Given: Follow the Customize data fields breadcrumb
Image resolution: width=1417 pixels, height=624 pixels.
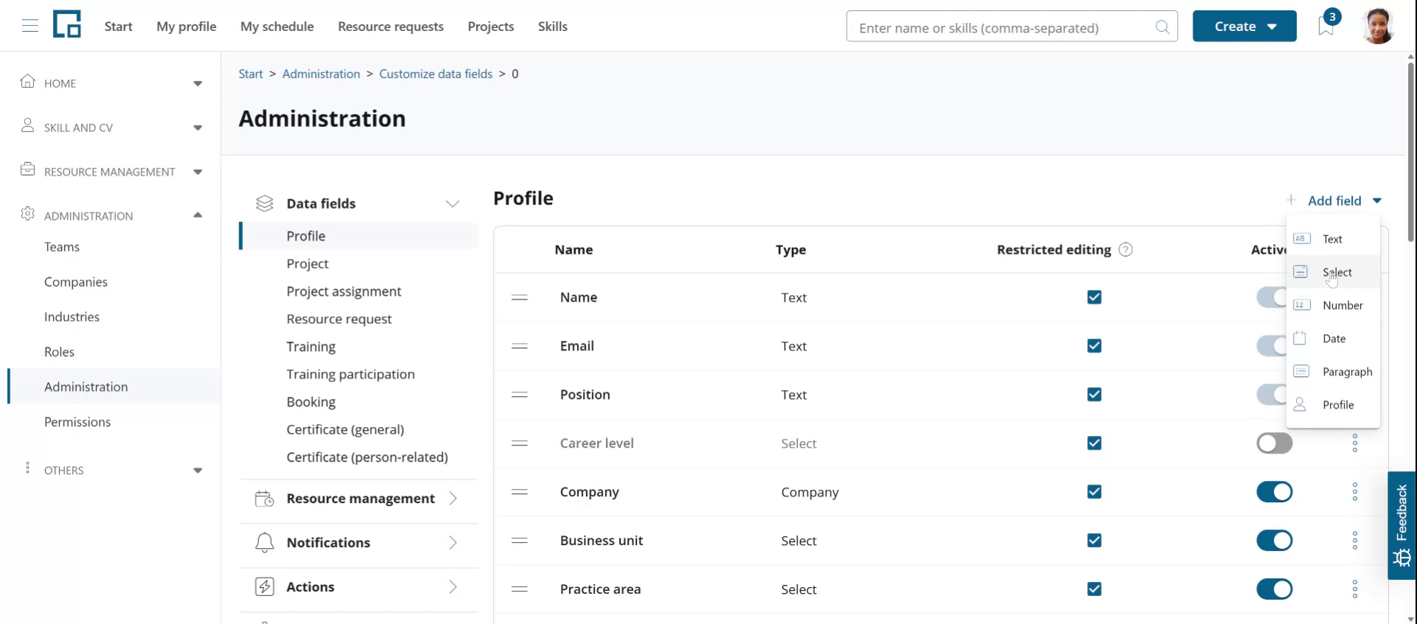Looking at the screenshot, I should [x=435, y=74].
